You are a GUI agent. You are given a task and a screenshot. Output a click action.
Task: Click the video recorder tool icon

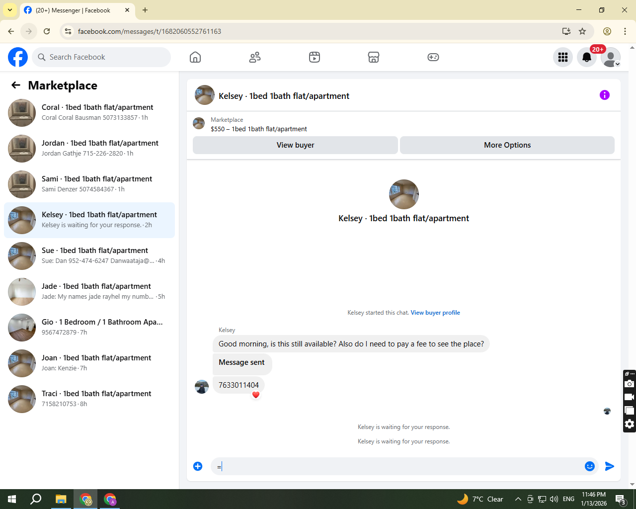point(630,397)
